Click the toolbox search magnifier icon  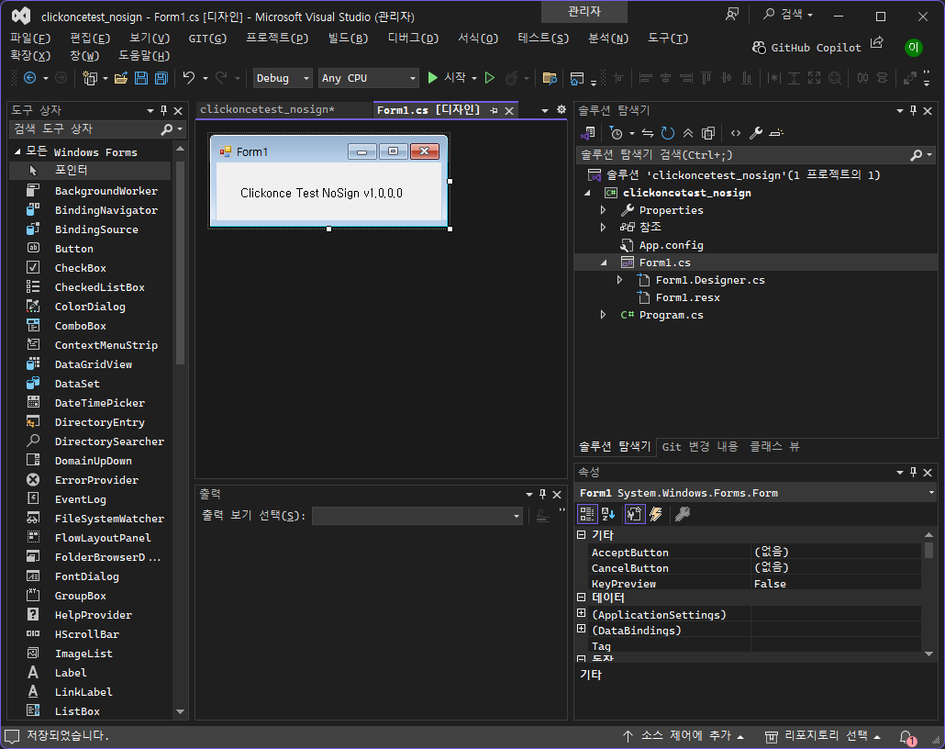point(167,129)
